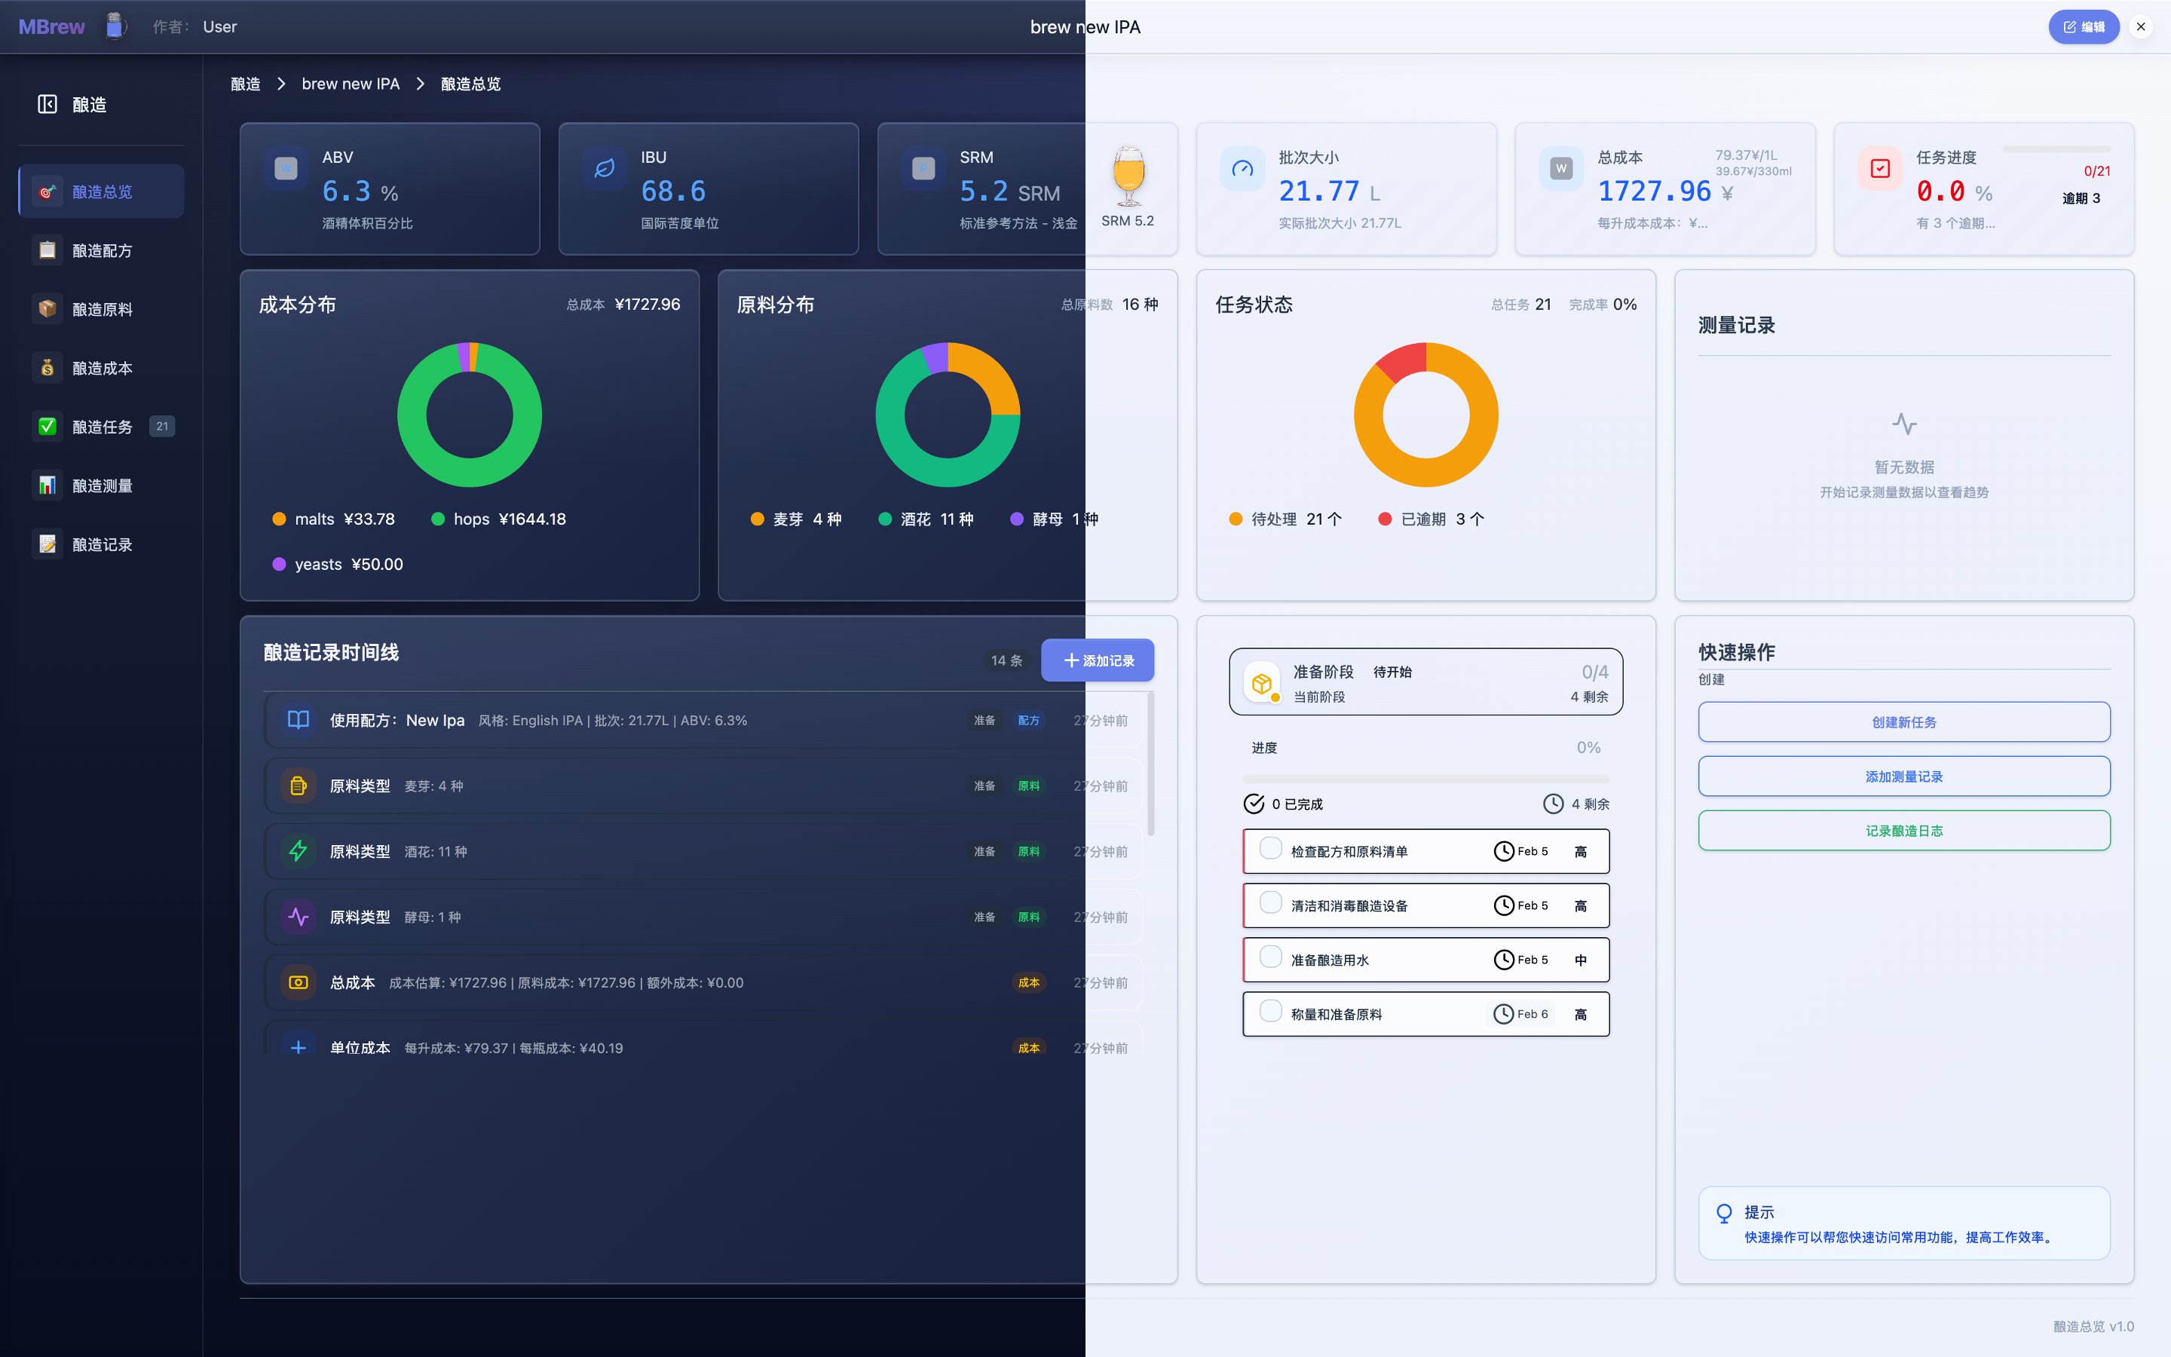Click the gauge icon on 批次大小 card
This screenshot has height=1357, width=2171.
click(1242, 169)
